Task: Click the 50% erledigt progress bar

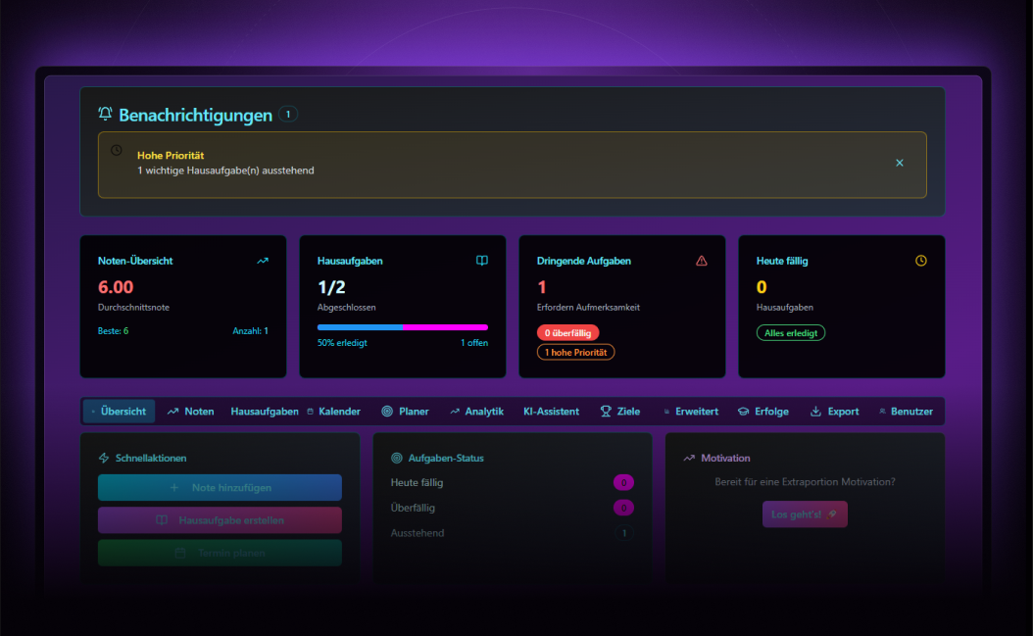Action: click(402, 326)
